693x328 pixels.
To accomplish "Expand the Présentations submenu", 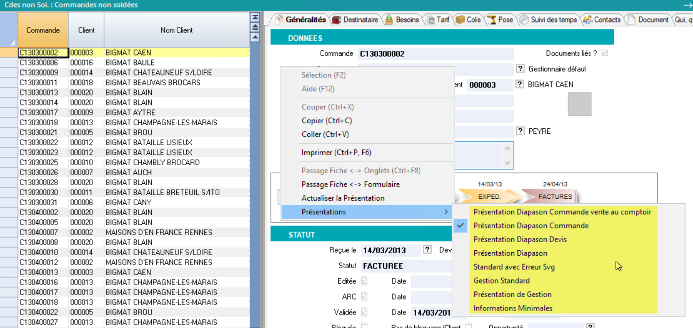I will (367, 212).
